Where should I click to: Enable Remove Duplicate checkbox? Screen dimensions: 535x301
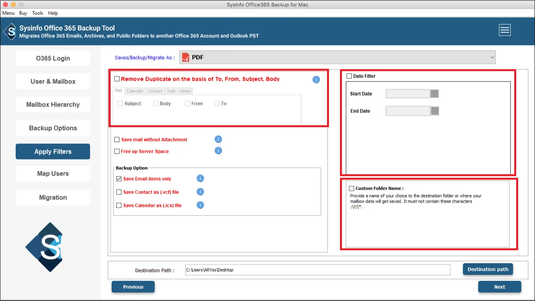117,79
